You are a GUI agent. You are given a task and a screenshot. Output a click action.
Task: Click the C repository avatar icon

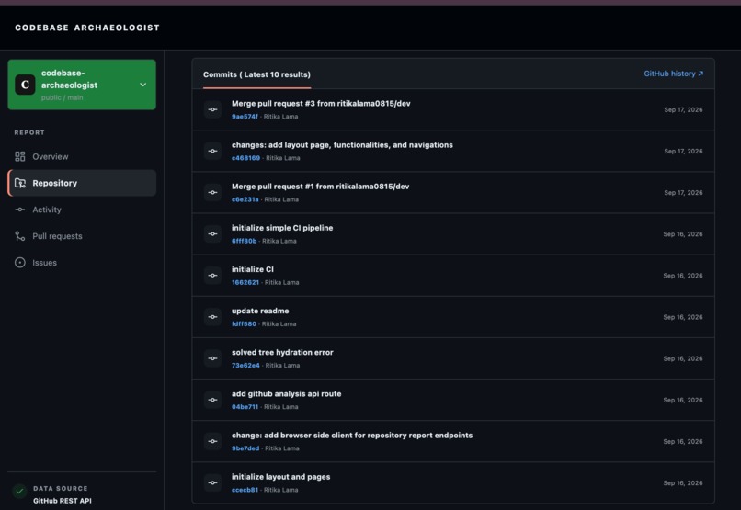click(x=25, y=85)
